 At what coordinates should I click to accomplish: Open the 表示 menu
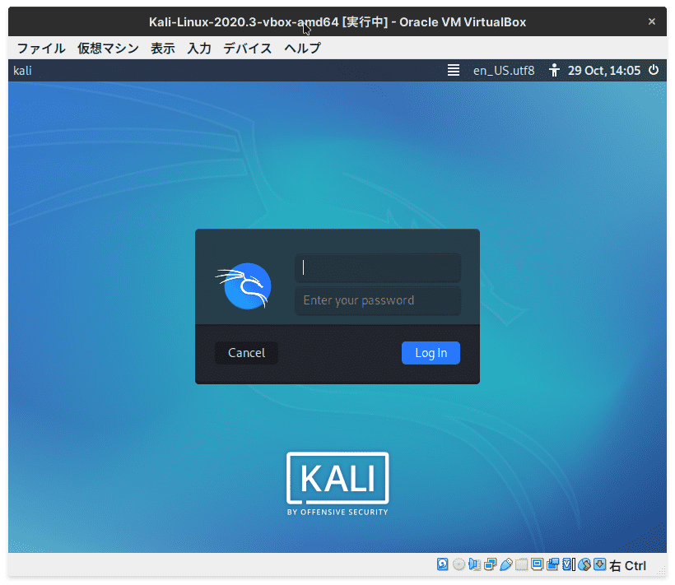pos(163,48)
